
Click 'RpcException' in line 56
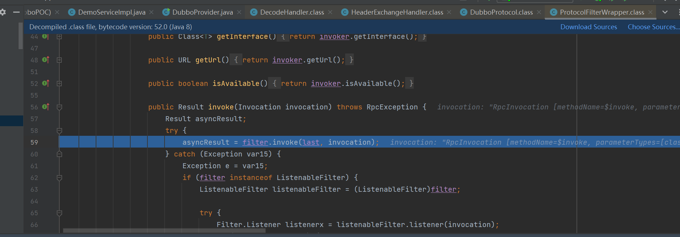click(392, 107)
